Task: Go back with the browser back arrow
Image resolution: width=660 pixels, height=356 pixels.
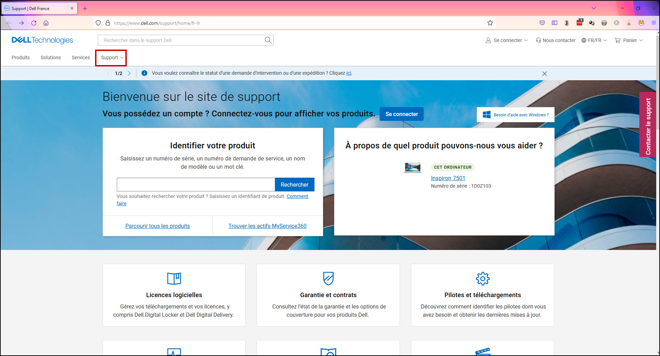Action: 9,23
